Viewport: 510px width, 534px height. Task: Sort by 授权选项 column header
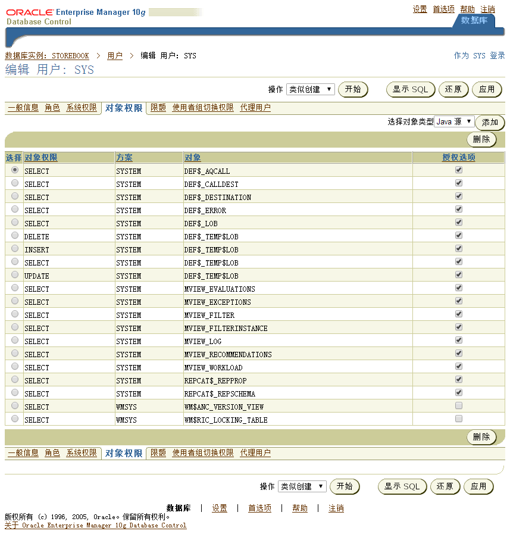(459, 157)
